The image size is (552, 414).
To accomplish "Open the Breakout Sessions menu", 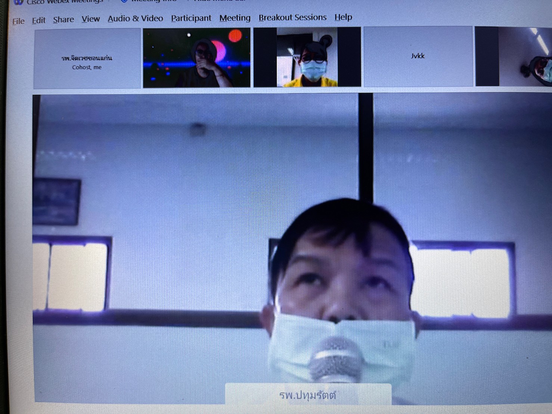I will (x=292, y=17).
